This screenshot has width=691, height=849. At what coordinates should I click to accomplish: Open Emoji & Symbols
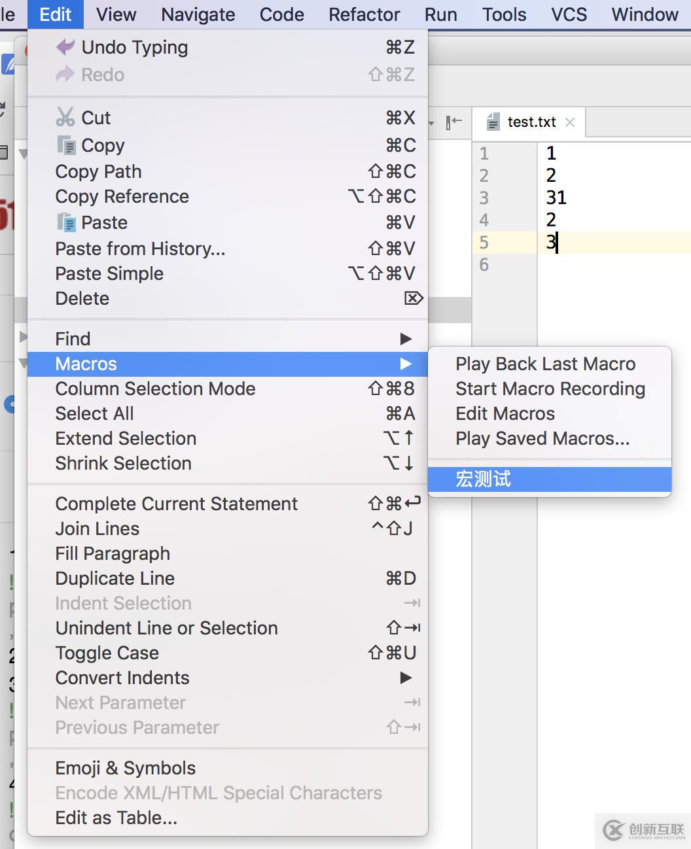(x=228, y=768)
